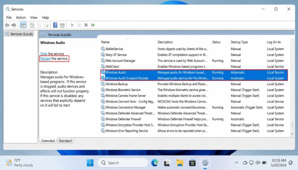
Task: Open the weather widget showing 72°F
Action: pyautogui.click(x=19, y=163)
